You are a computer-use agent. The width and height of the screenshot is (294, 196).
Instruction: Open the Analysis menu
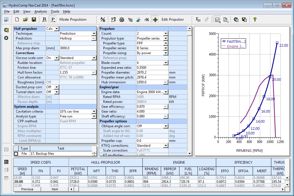pos(40,11)
